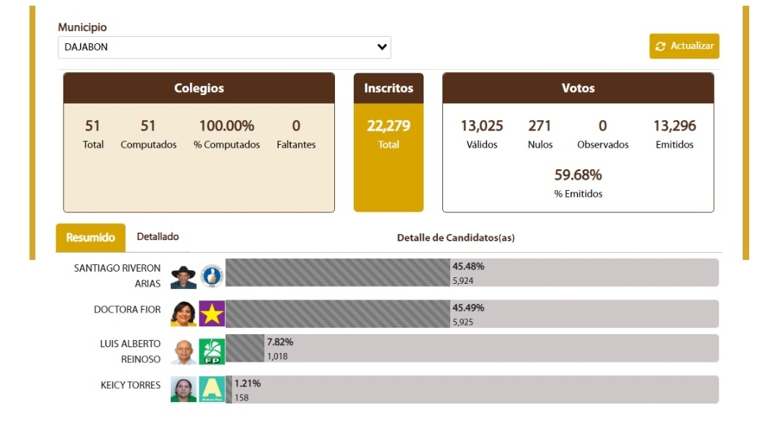Image resolution: width=778 pixels, height=425 pixels.
Task: Click the Alianza País party logo
Action: [212, 389]
